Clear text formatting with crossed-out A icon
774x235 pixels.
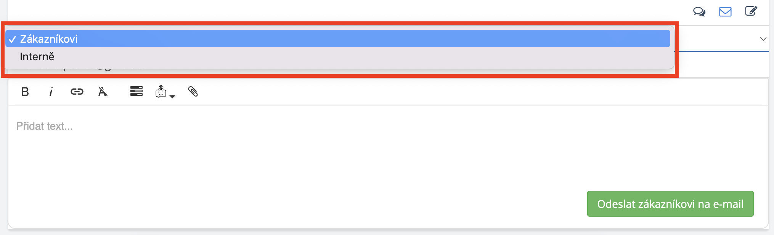[x=103, y=92]
